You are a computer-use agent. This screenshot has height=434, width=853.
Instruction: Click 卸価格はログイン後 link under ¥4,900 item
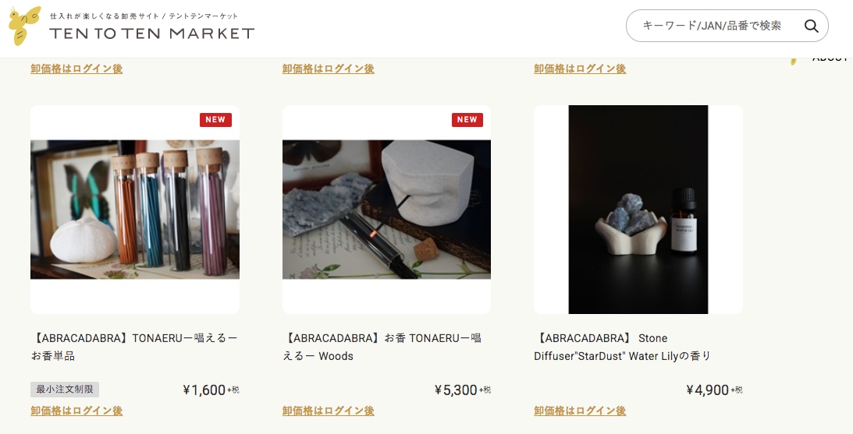[580, 411]
